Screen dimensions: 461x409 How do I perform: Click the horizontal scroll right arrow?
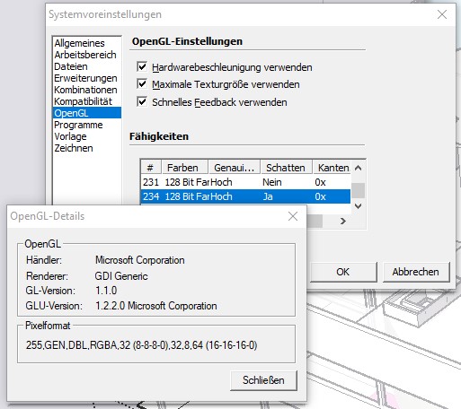click(343, 221)
